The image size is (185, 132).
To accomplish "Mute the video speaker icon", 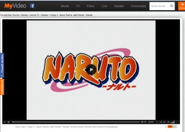I will (168, 122).
